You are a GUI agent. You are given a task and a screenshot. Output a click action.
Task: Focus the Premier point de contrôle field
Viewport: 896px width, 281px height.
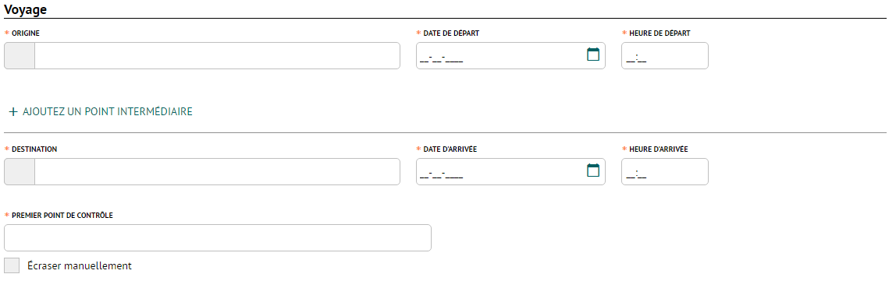tap(218, 237)
